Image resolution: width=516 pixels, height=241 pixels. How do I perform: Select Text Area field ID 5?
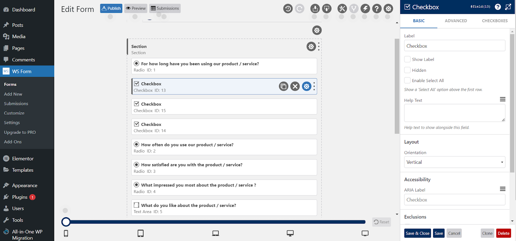point(224,208)
